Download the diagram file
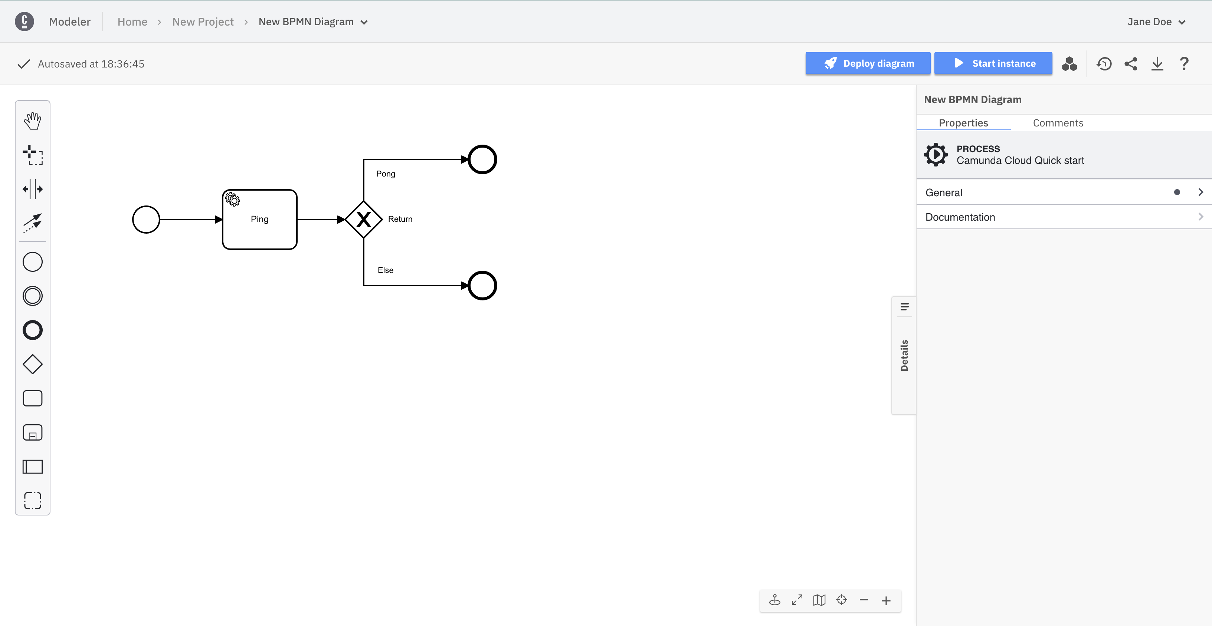Screen dimensions: 1212x626 coord(1157,63)
